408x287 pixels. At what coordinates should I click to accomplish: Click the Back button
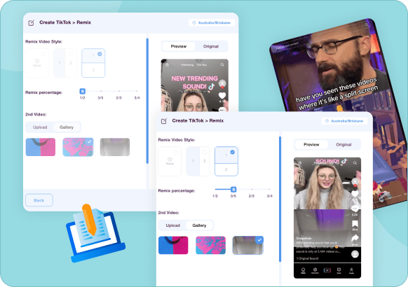[x=39, y=200]
